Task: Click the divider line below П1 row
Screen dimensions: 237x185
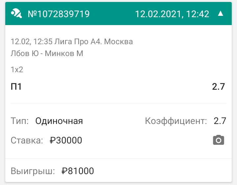Action: [118, 103]
